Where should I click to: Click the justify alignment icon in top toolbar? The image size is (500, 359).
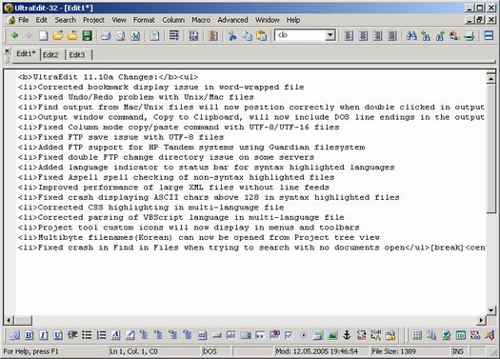(x=392, y=35)
